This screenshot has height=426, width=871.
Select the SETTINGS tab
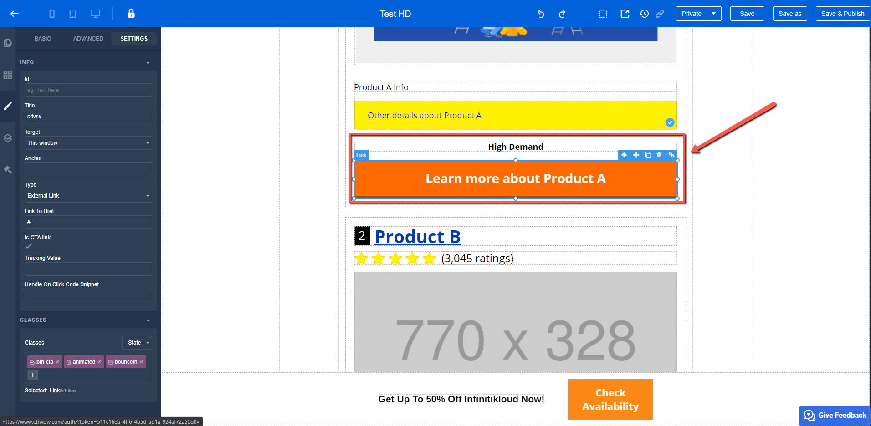[x=134, y=39]
